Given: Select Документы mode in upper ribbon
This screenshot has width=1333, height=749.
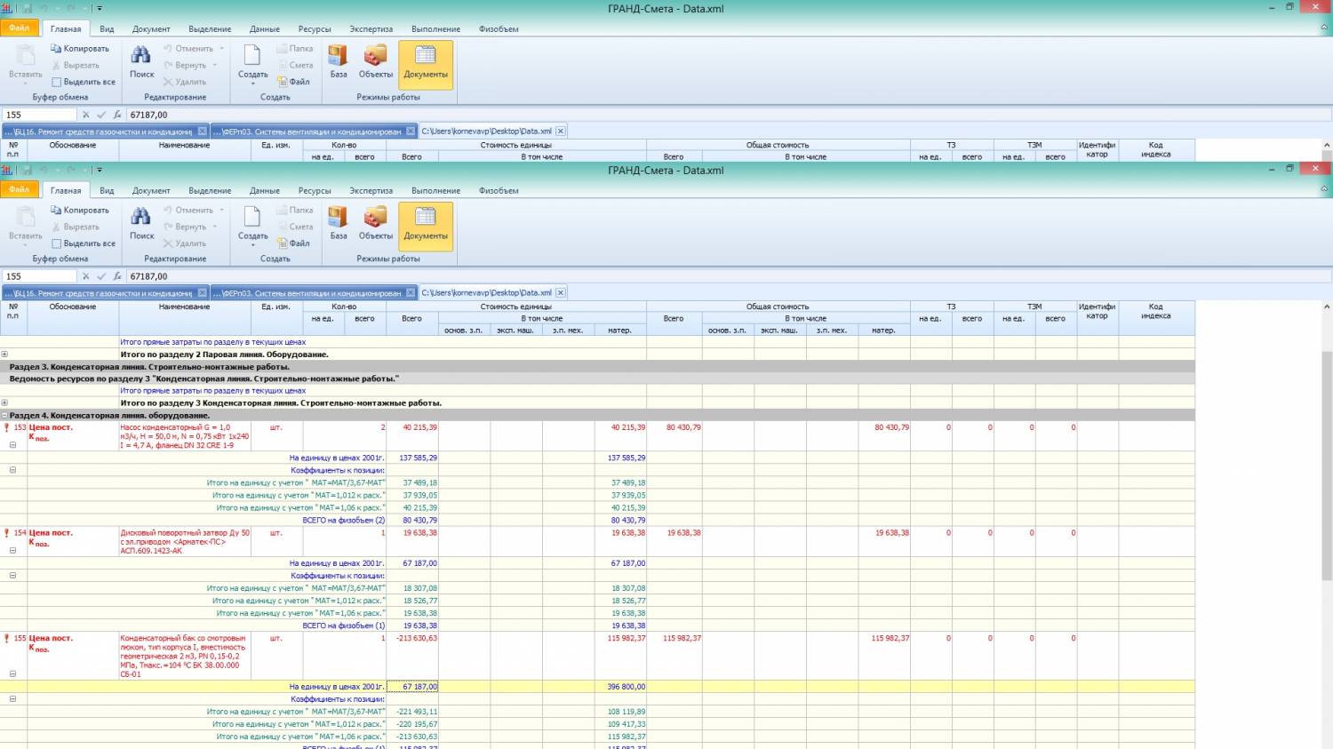Looking at the screenshot, I should click(426, 63).
